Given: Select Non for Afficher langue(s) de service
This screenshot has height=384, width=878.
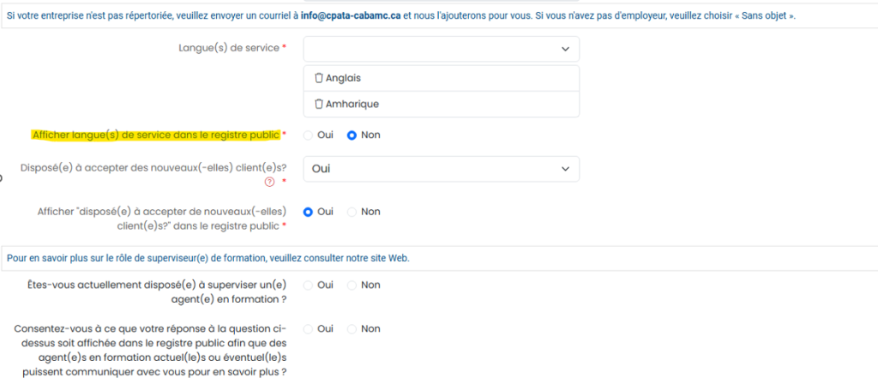Looking at the screenshot, I should click(352, 135).
